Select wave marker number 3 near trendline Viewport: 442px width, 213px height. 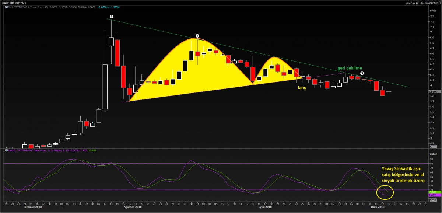tap(362, 73)
